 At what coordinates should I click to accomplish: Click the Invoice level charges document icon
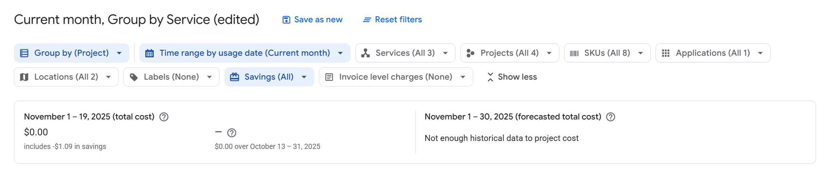click(329, 77)
